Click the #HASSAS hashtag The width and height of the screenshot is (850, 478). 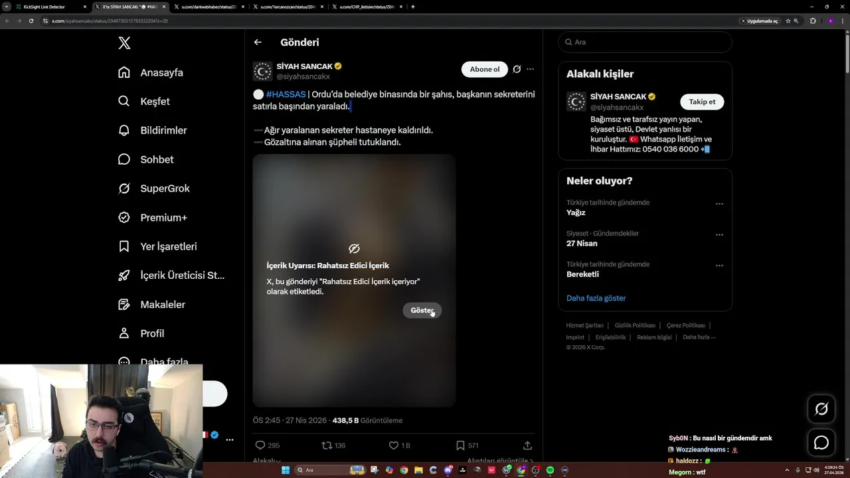[x=286, y=94]
